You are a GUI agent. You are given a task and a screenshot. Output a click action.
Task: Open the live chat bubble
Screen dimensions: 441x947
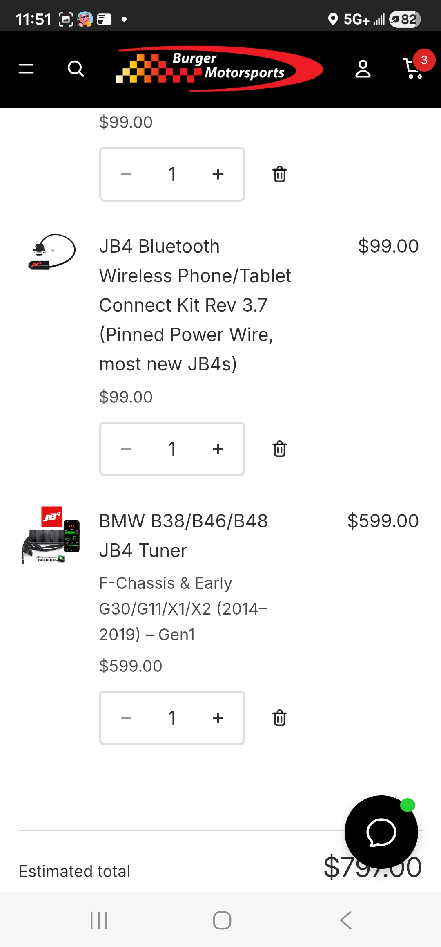tap(381, 832)
